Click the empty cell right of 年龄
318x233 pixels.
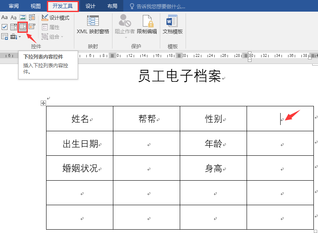280,143
